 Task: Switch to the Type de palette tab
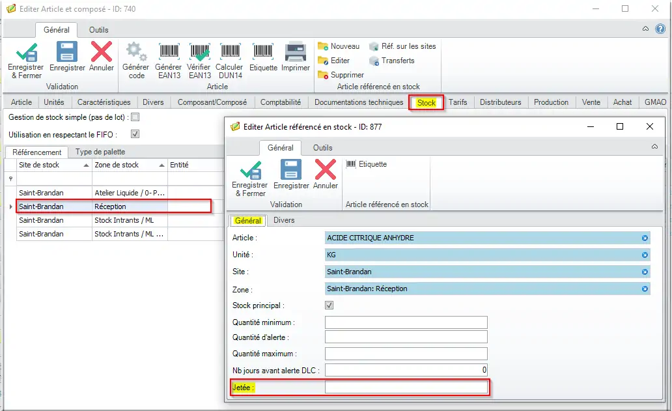pos(100,152)
